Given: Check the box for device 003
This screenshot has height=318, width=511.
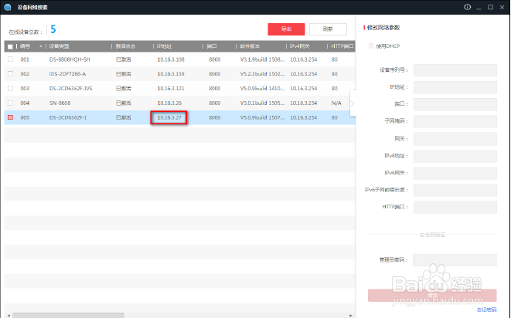Looking at the screenshot, I should 10,88.
